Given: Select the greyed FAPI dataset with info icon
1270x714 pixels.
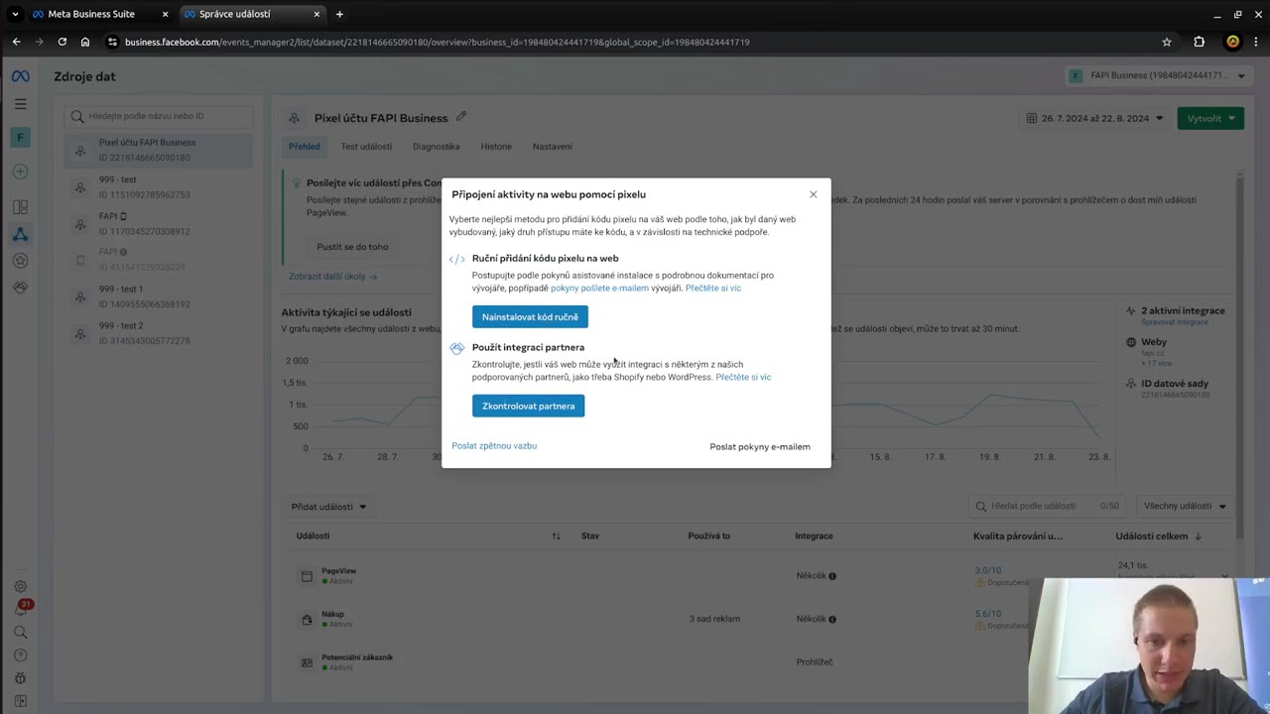Looking at the screenshot, I should click(x=159, y=260).
